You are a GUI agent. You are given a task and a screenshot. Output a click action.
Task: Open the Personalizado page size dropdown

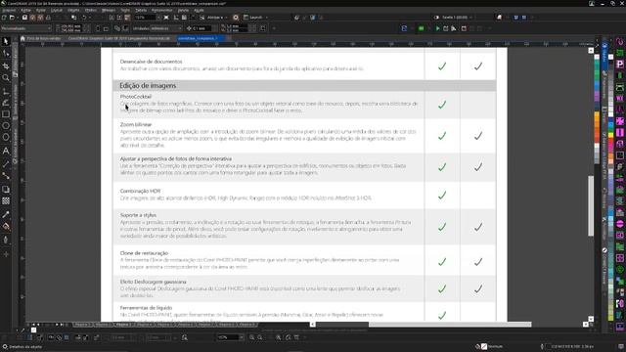tap(26, 28)
